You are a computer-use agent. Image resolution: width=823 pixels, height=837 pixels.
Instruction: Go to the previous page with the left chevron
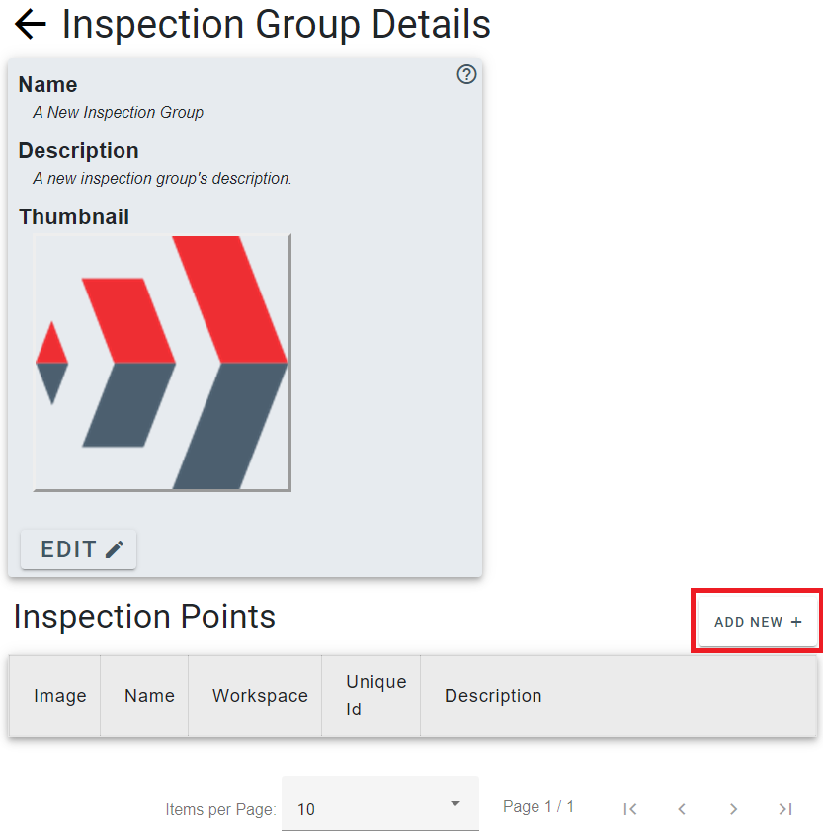click(682, 808)
